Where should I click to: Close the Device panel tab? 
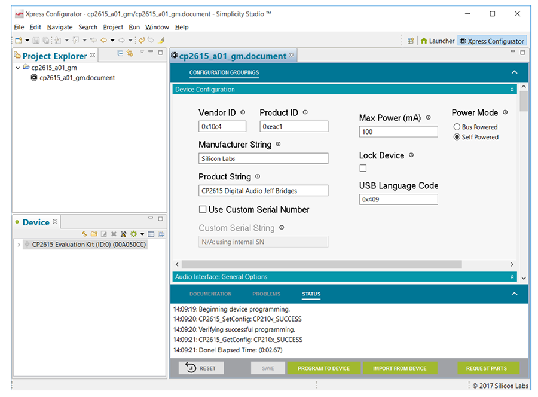pos(55,222)
